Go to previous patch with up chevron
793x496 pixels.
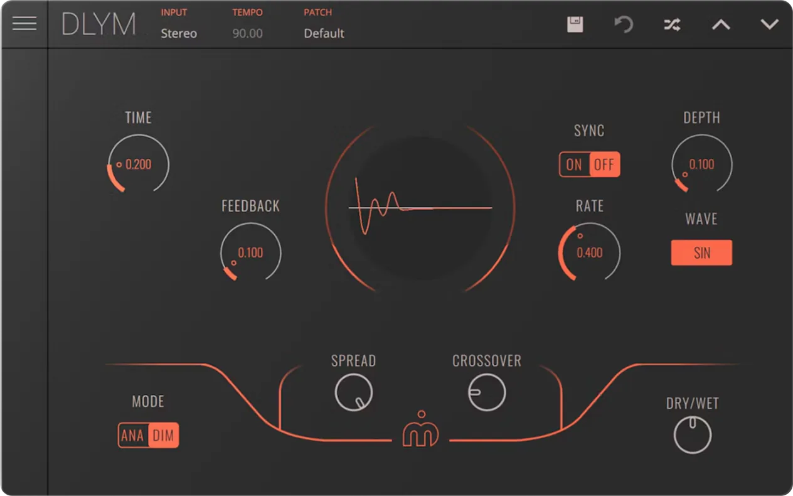721,24
